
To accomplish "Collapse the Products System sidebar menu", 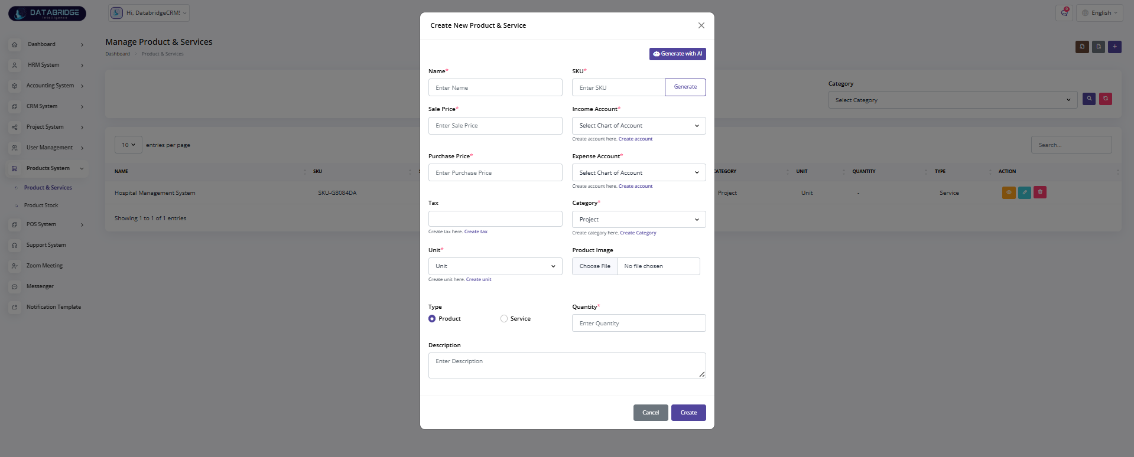I will tap(47, 168).
